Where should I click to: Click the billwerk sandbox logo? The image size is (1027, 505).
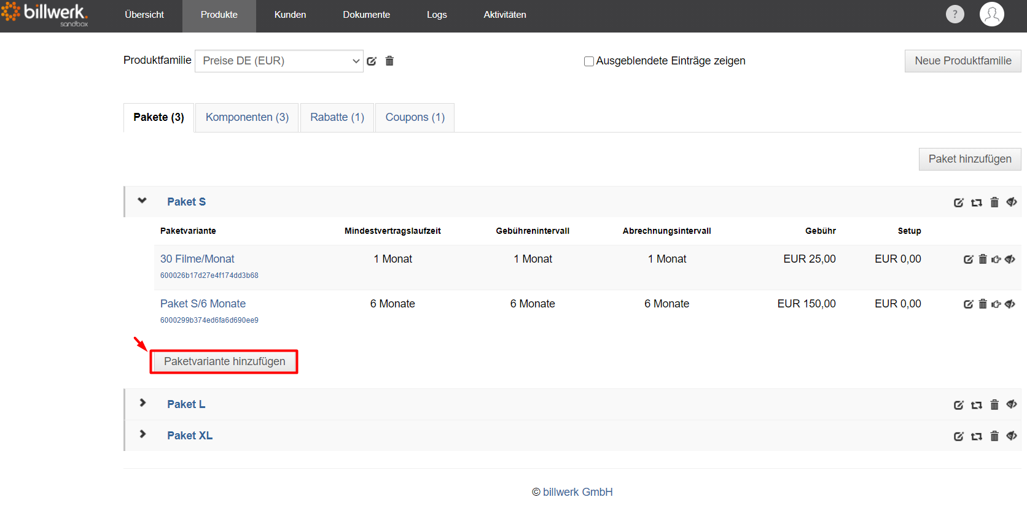click(x=45, y=15)
